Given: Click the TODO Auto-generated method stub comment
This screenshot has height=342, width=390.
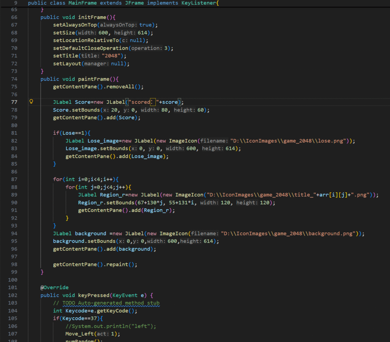Looking at the screenshot, I should [106, 303].
